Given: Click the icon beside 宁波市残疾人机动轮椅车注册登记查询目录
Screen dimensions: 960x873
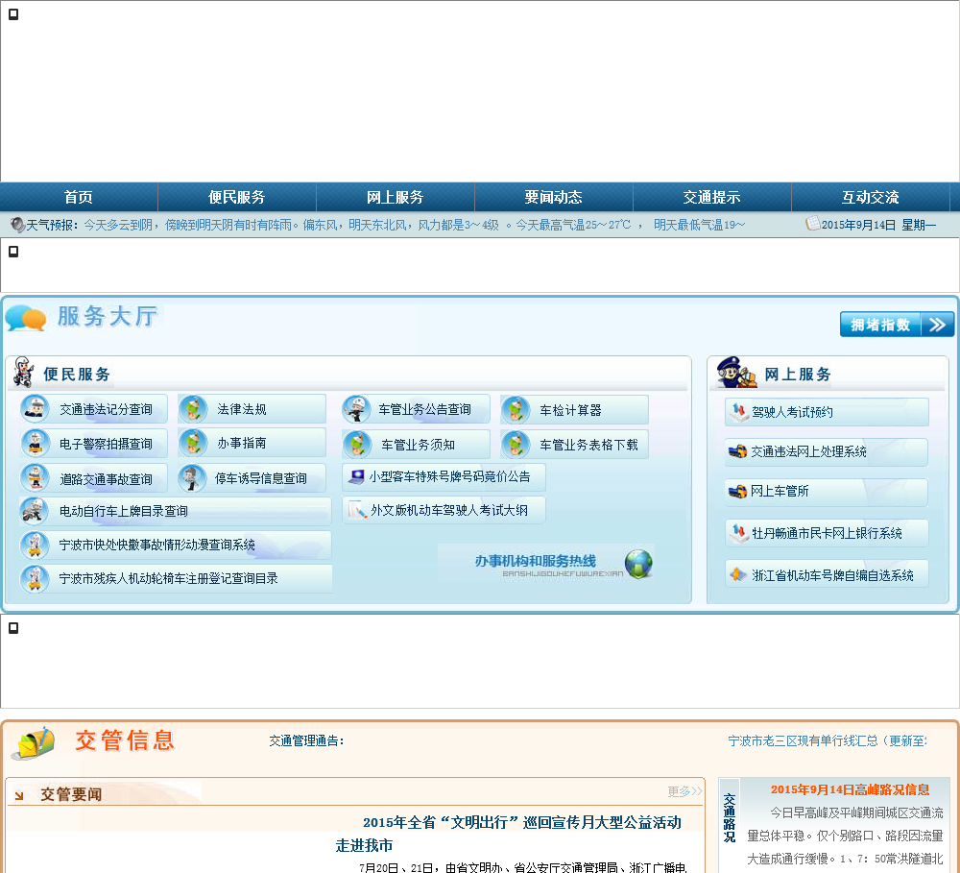Looking at the screenshot, I should (35, 578).
